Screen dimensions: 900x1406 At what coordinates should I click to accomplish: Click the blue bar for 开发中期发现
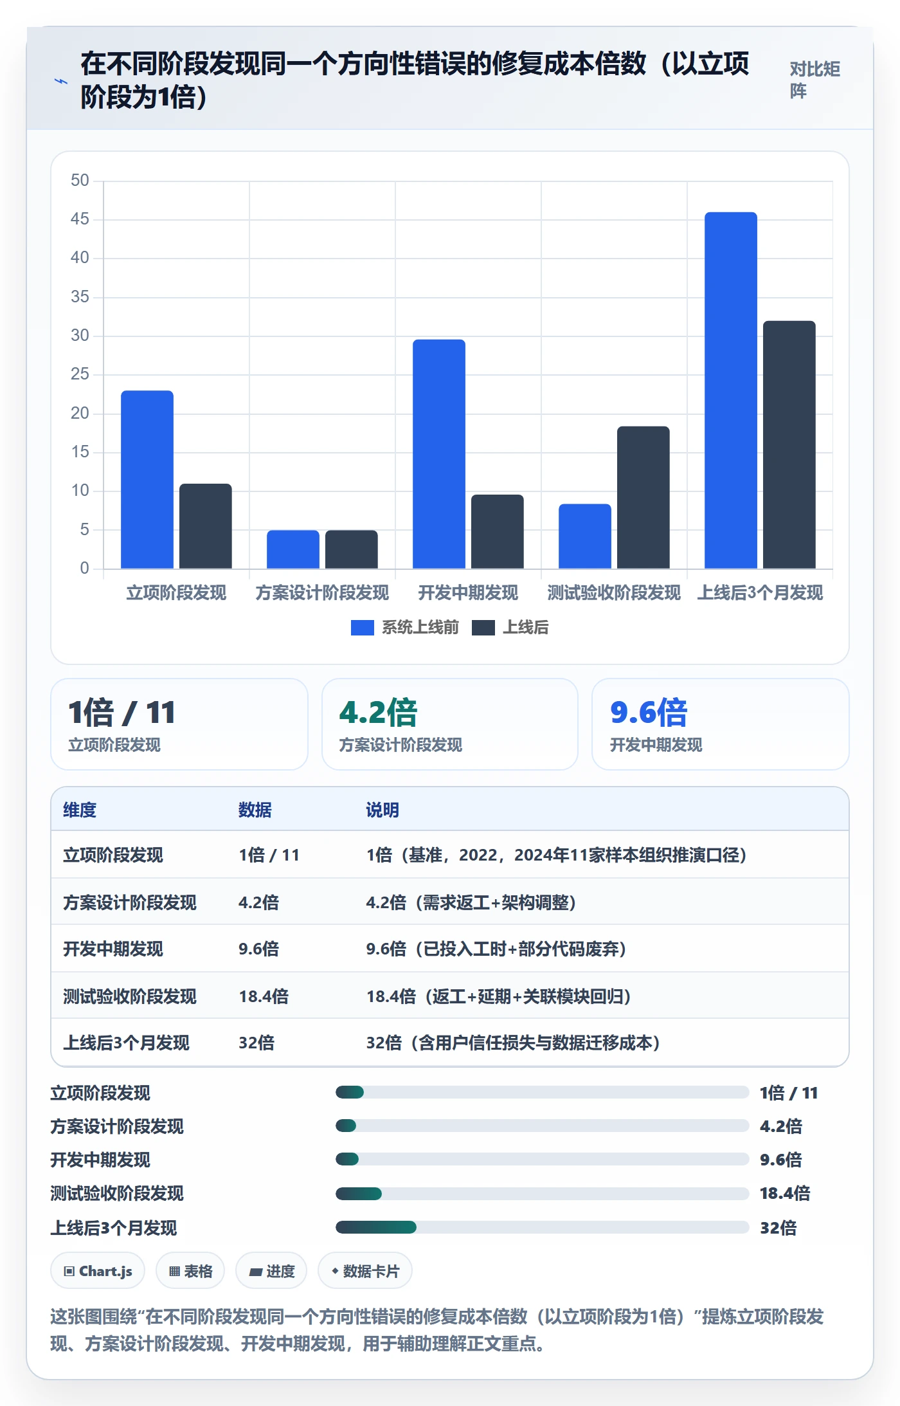(x=439, y=454)
